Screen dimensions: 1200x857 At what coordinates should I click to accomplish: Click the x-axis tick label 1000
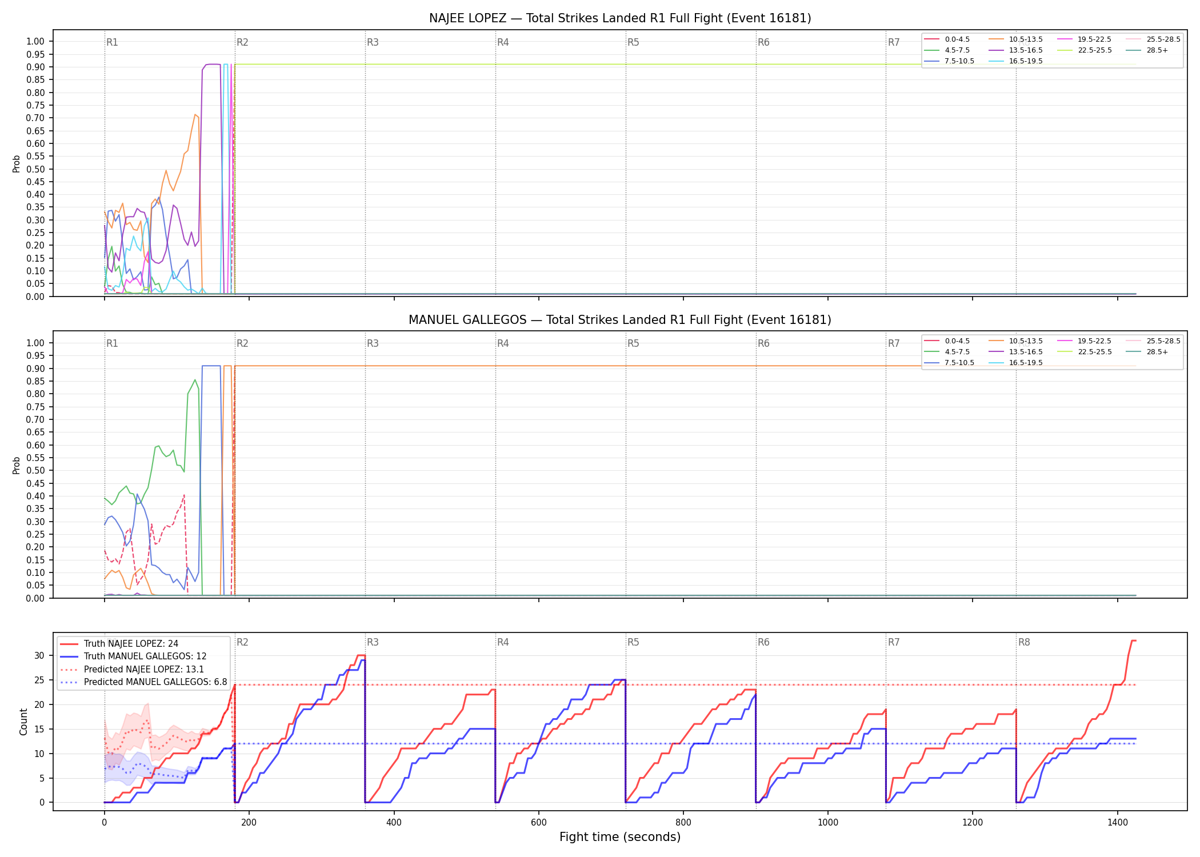(x=828, y=823)
